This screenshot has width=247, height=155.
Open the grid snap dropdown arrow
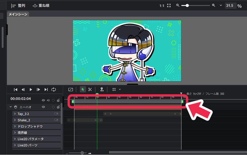[120, 89]
